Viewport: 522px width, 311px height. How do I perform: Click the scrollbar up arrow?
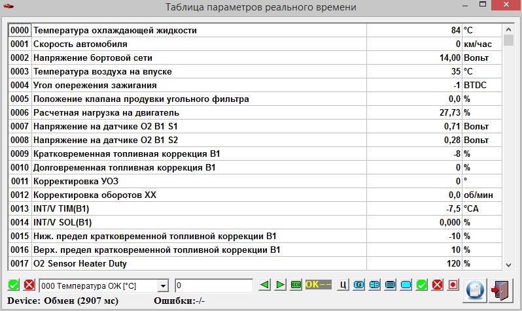pyautogui.click(x=509, y=29)
